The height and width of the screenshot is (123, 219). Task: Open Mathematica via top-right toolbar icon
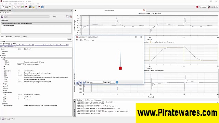tap(201, 7)
